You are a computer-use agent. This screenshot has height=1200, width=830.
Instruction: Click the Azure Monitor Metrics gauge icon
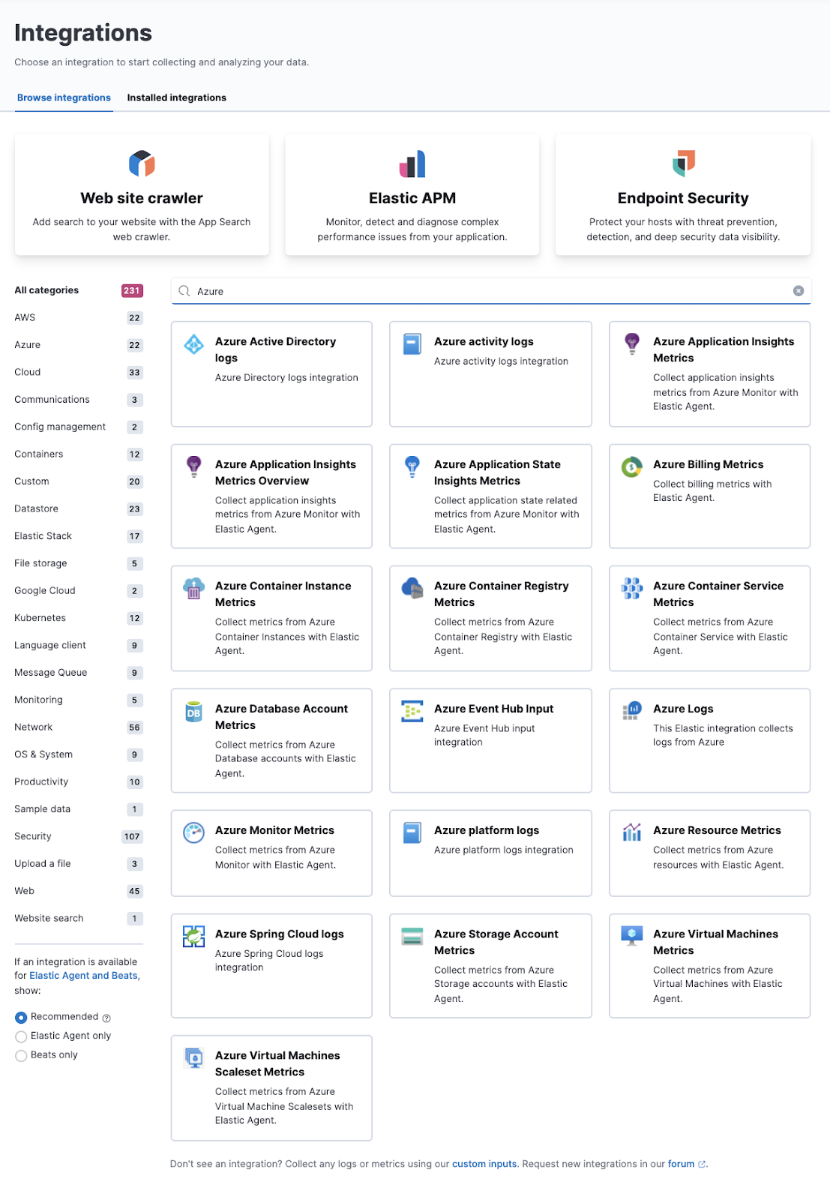click(x=194, y=832)
